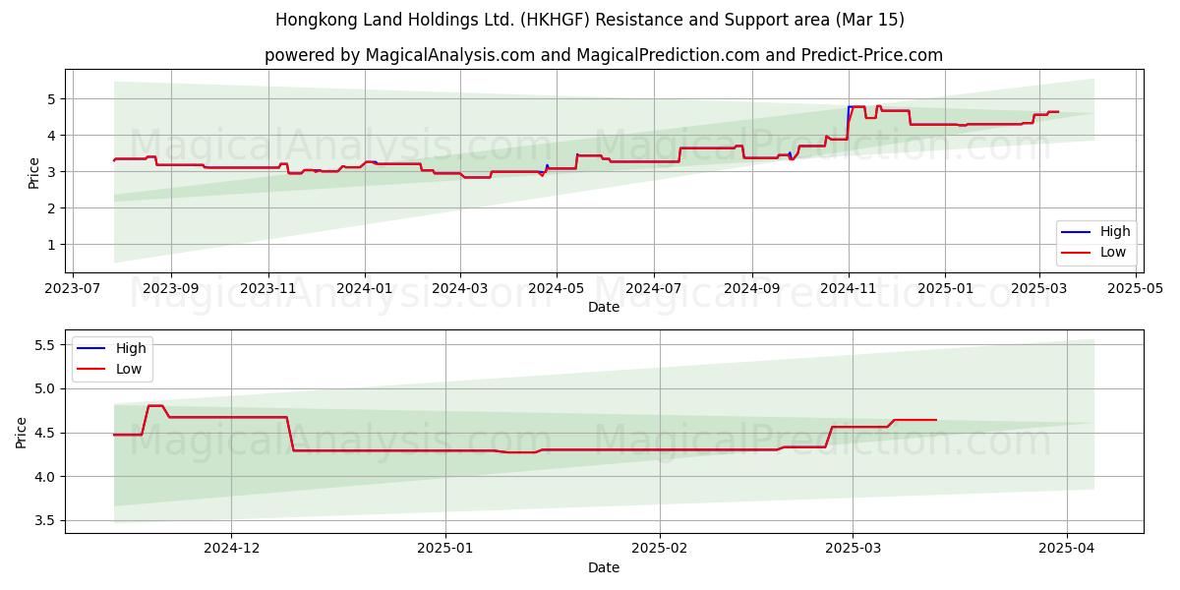Screen dimensions: 1180x590
Task: Click the '2025-02' tick label on bottom chart
Action: (660, 549)
